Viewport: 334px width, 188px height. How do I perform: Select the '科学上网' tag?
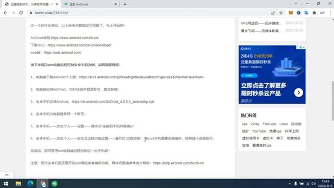click(x=292, y=131)
